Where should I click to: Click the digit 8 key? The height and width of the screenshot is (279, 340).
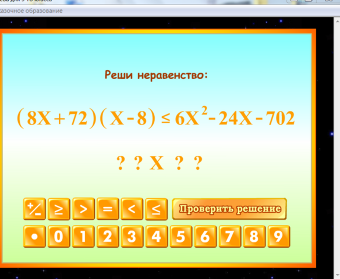pos(254,237)
